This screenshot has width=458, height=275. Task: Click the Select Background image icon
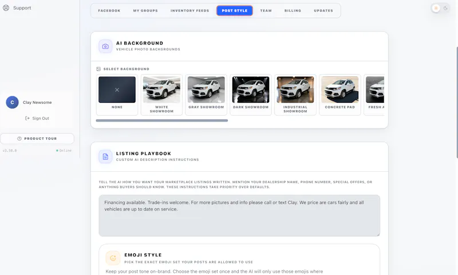98,69
